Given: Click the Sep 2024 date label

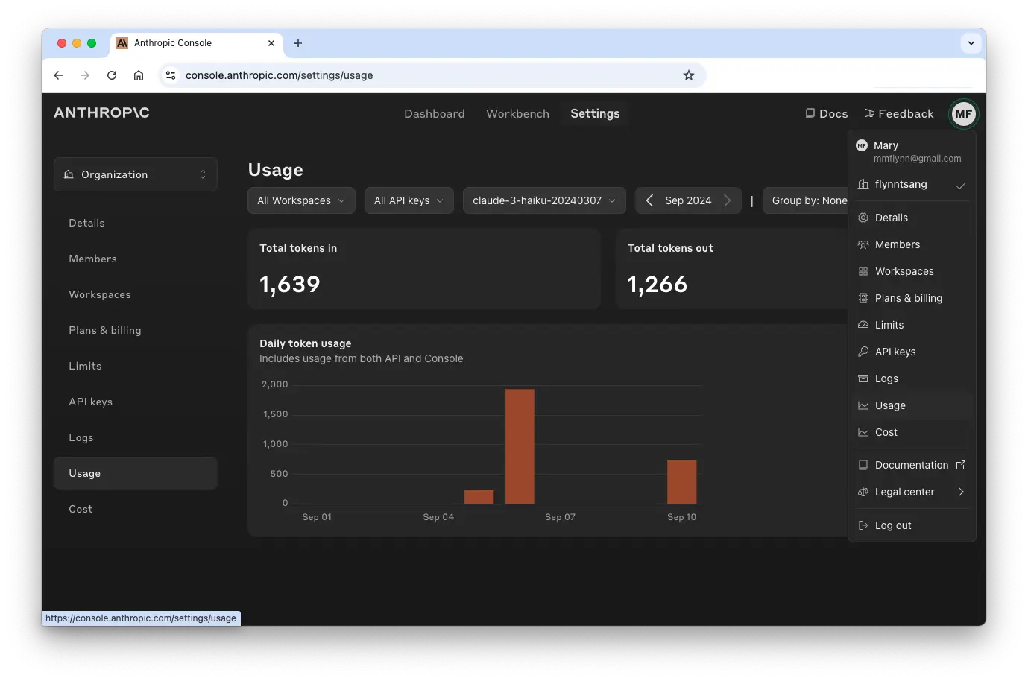Looking at the screenshot, I should click(x=688, y=200).
